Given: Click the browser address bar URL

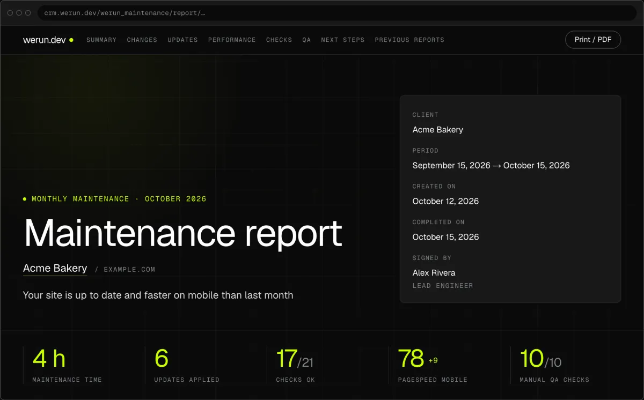Looking at the screenshot, I should pyautogui.click(x=125, y=13).
